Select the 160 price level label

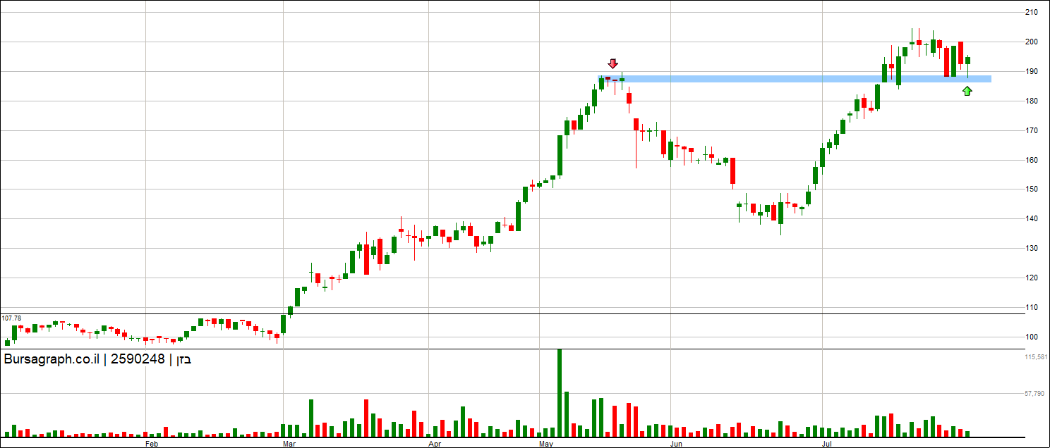pos(1031,160)
